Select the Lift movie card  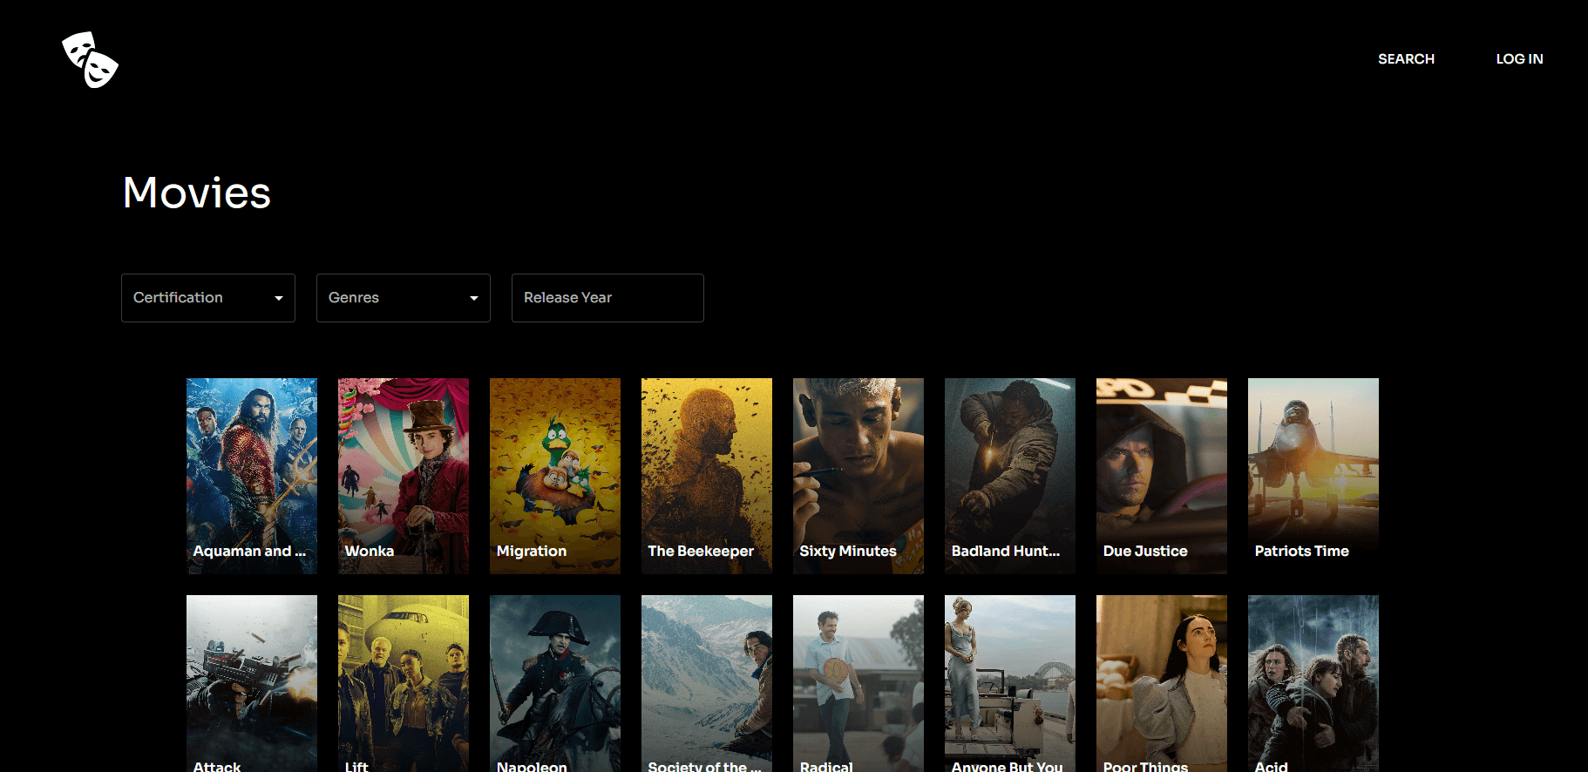pos(404,683)
